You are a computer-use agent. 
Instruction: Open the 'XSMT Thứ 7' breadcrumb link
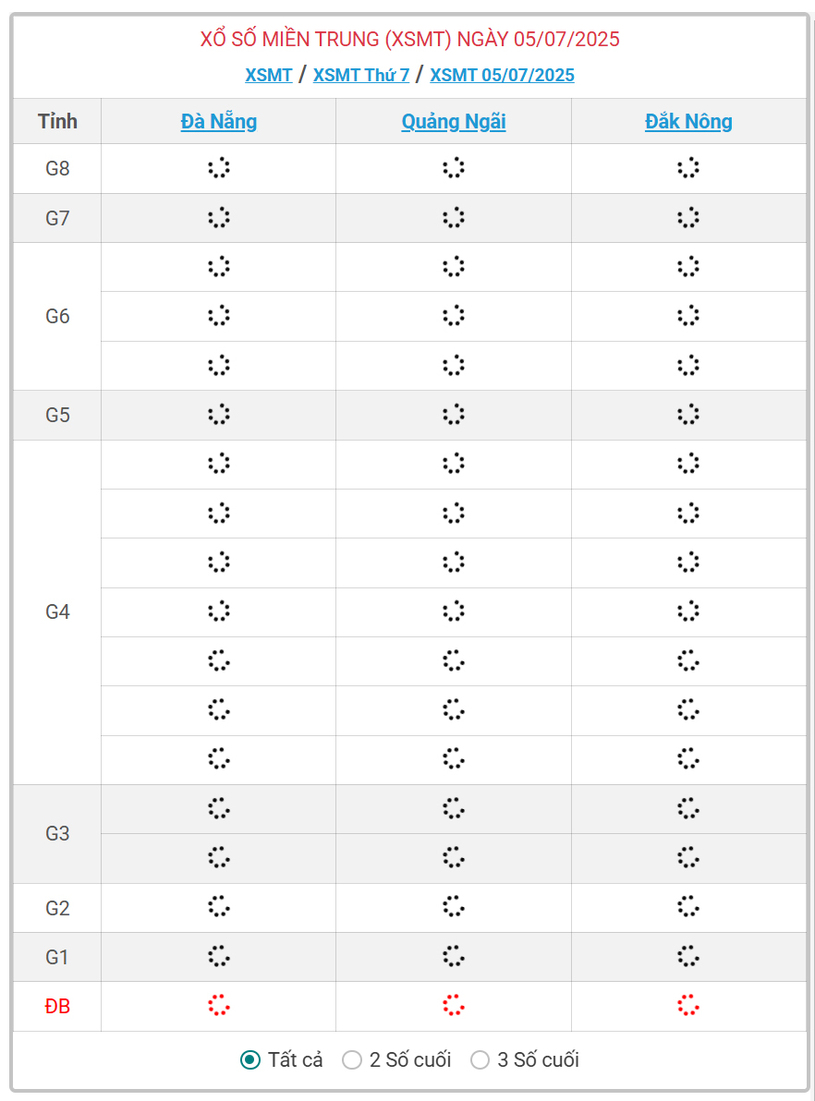361,75
